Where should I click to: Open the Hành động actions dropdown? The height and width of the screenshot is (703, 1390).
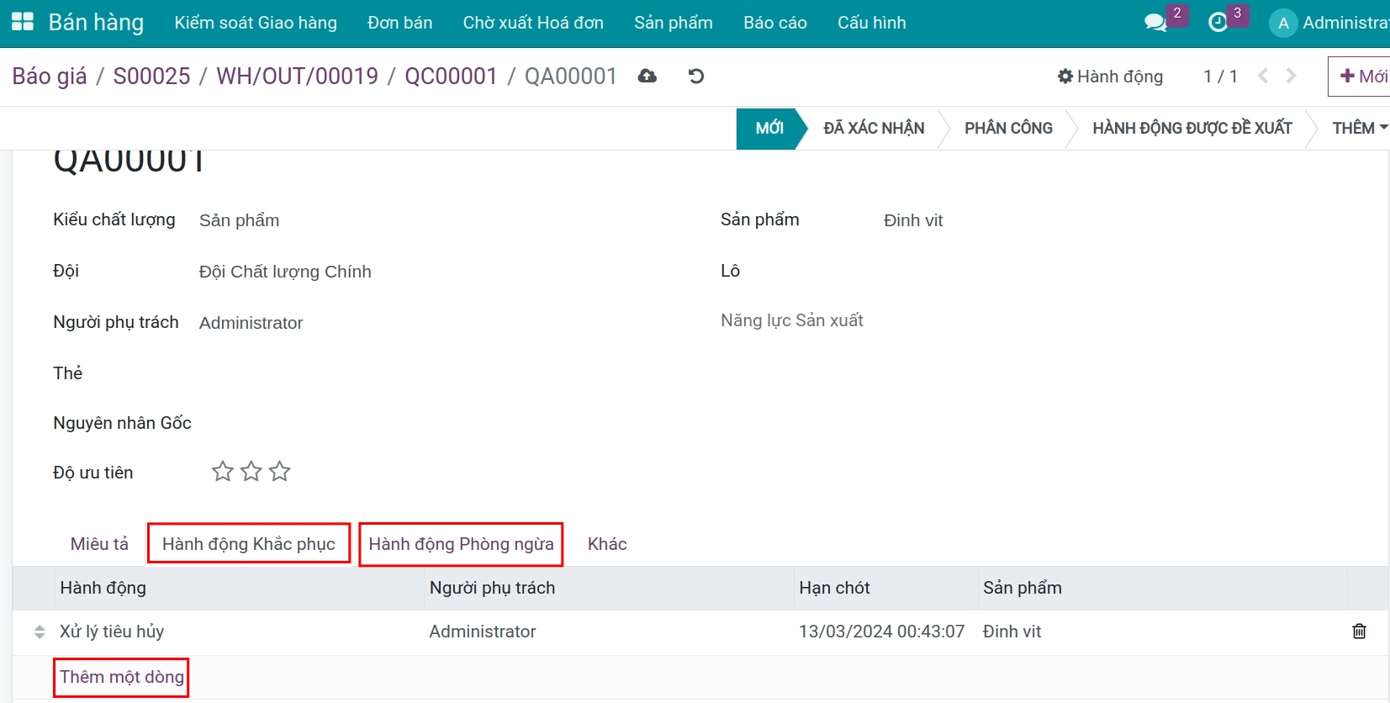[x=1110, y=77]
